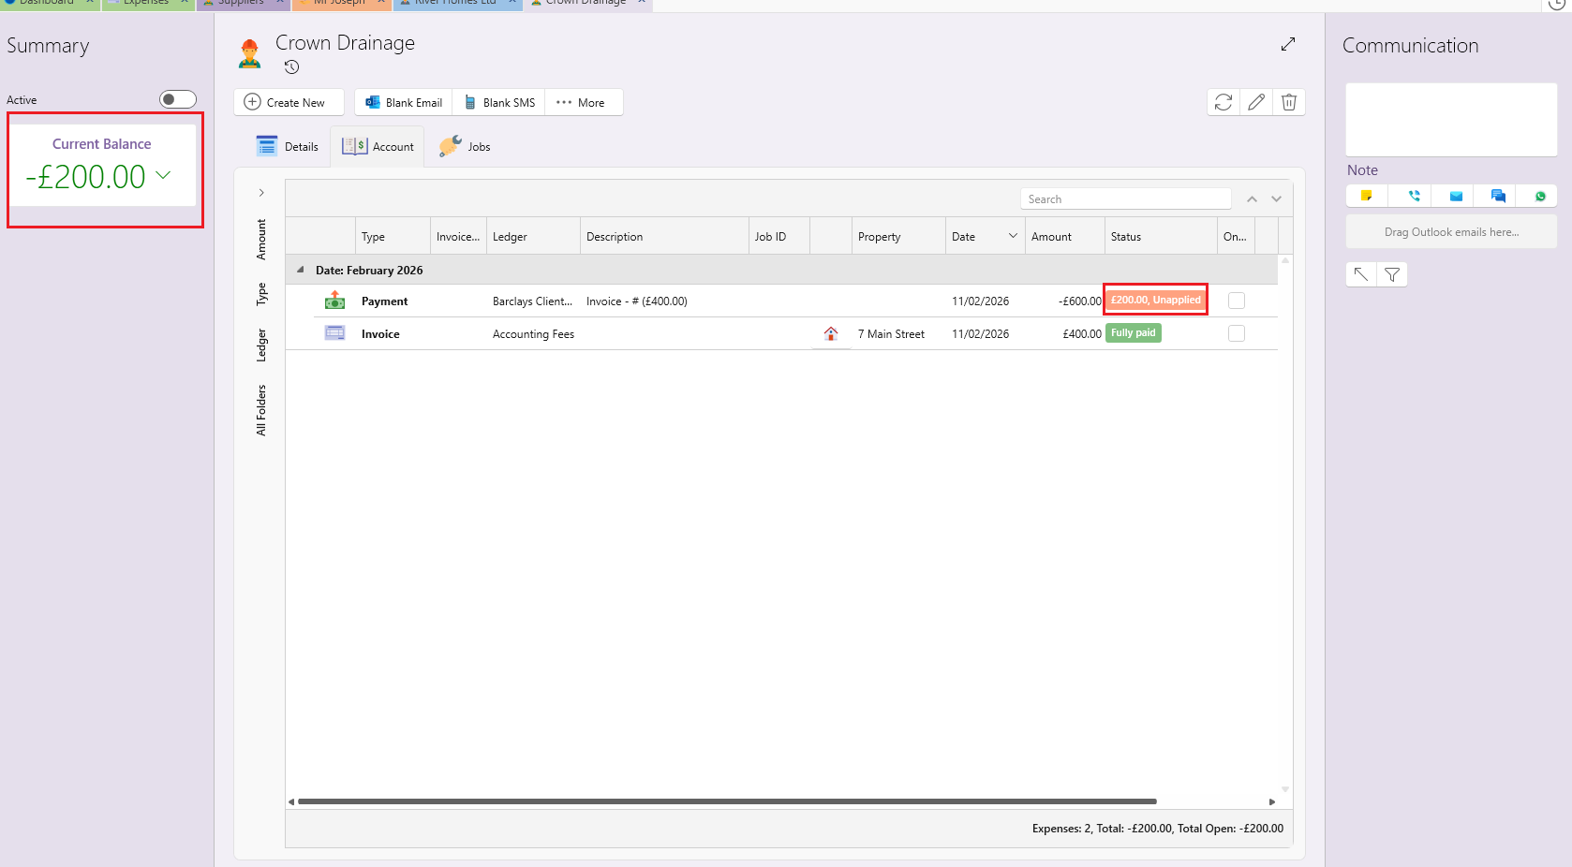Click the Search field in the grid
This screenshot has width=1572, height=867.
(1125, 199)
